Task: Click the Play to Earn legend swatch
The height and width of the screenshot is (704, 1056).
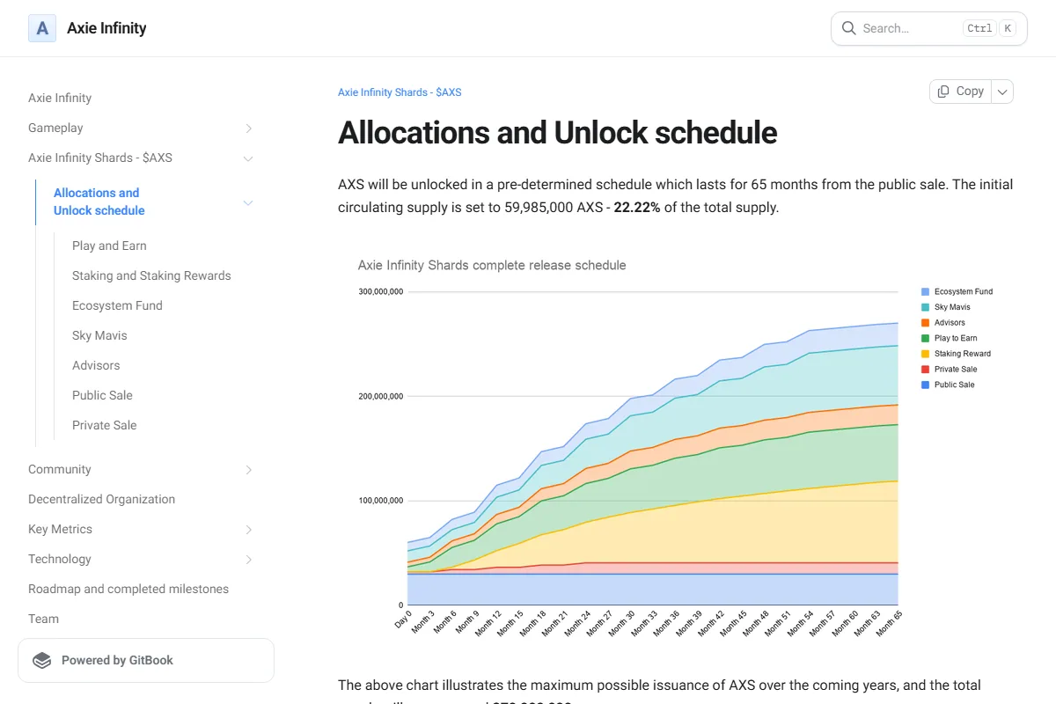Action: [x=925, y=338]
